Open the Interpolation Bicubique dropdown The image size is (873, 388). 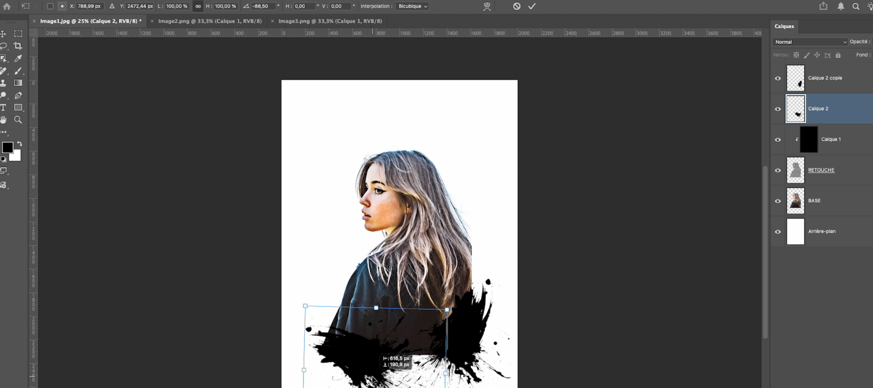(x=412, y=6)
